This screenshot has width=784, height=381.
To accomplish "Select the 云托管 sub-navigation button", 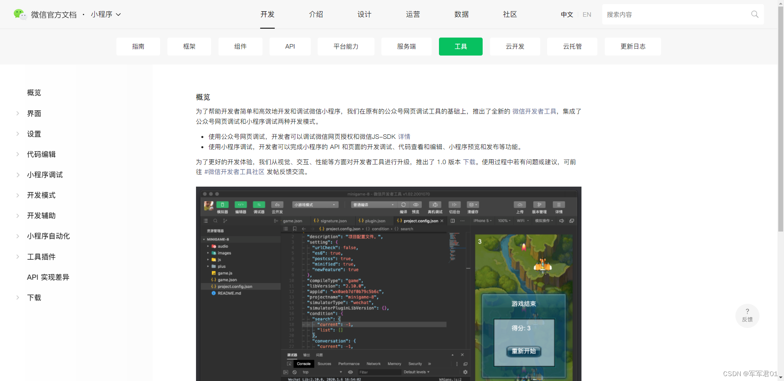I will pyautogui.click(x=572, y=47).
